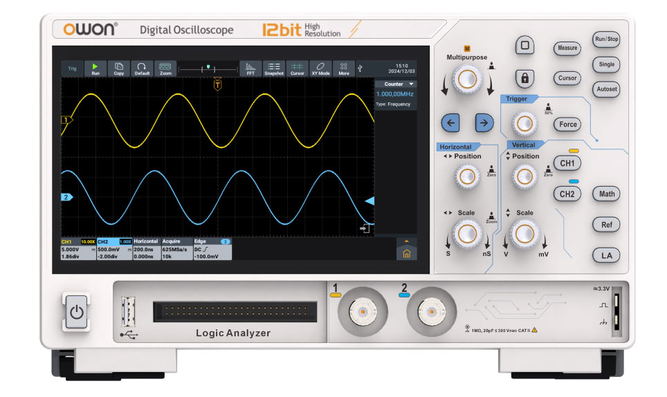
Task: Push the Vertical Scale knob
Action: [x=524, y=234]
